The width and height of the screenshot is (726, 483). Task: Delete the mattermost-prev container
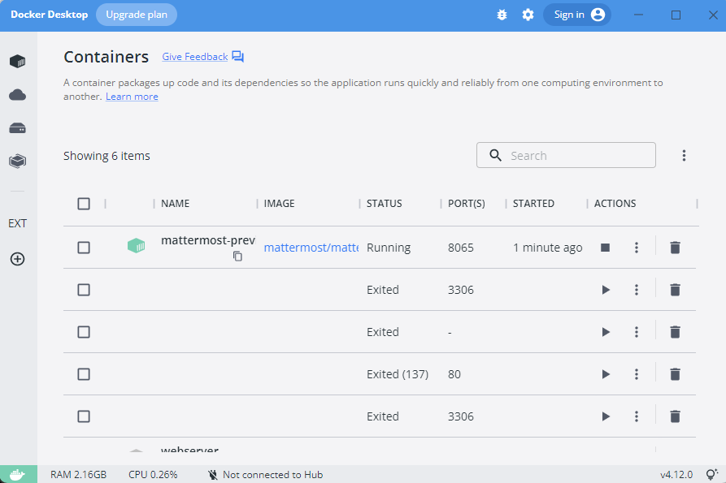click(675, 248)
